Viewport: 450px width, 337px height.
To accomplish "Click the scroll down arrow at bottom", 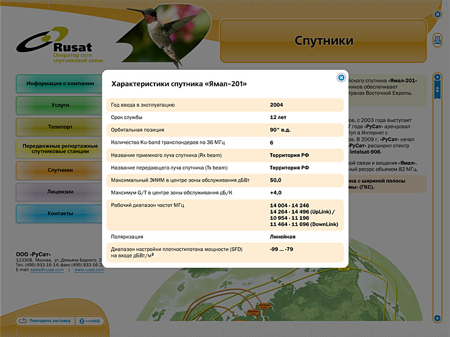I will 437,318.
